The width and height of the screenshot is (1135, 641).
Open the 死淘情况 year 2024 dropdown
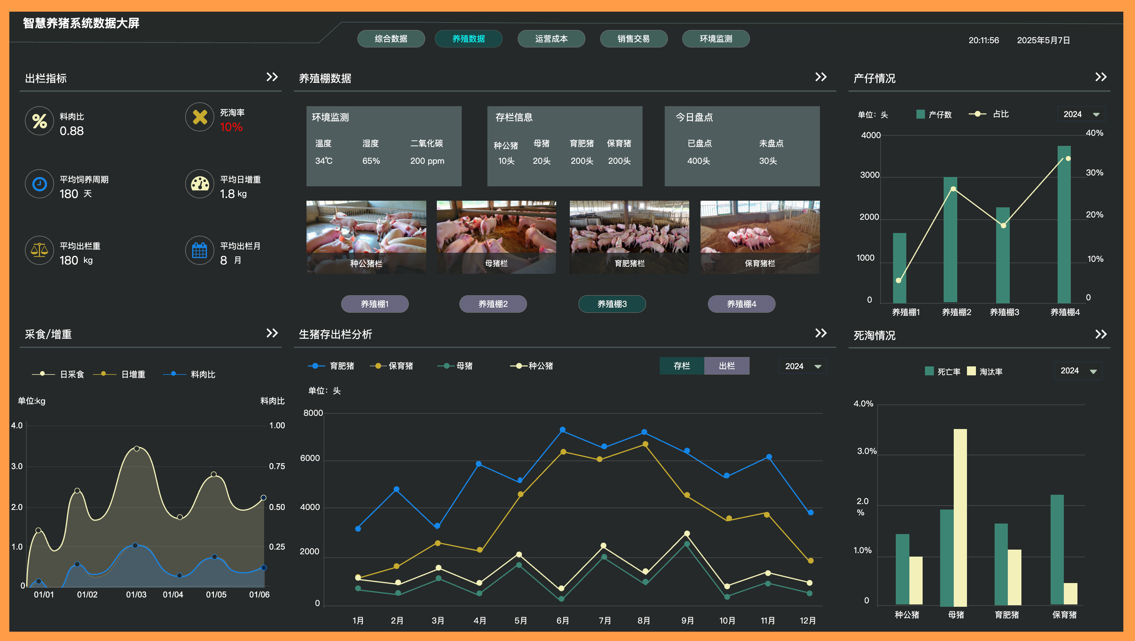coord(1078,371)
